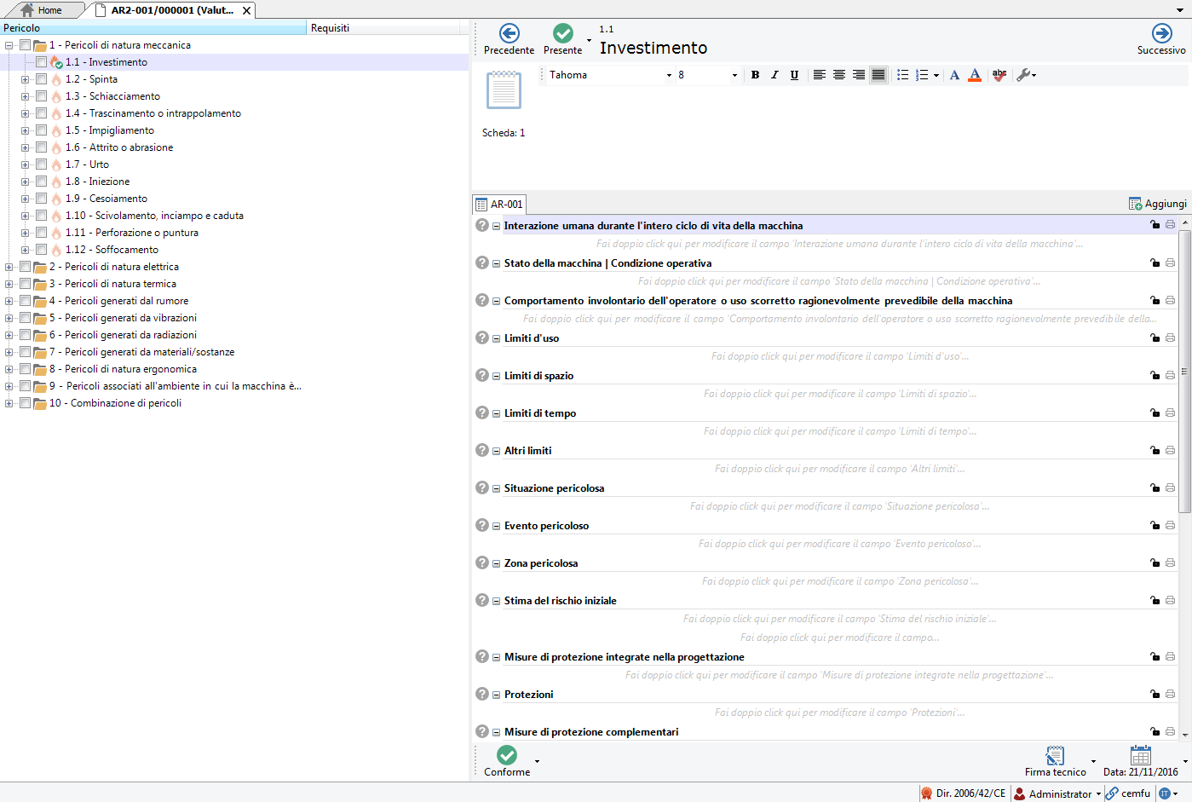The height and width of the screenshot is (802, 1192).
Task: Tick the checkbox for 1.3 - Schiacciamento
Action: (41, 96)
